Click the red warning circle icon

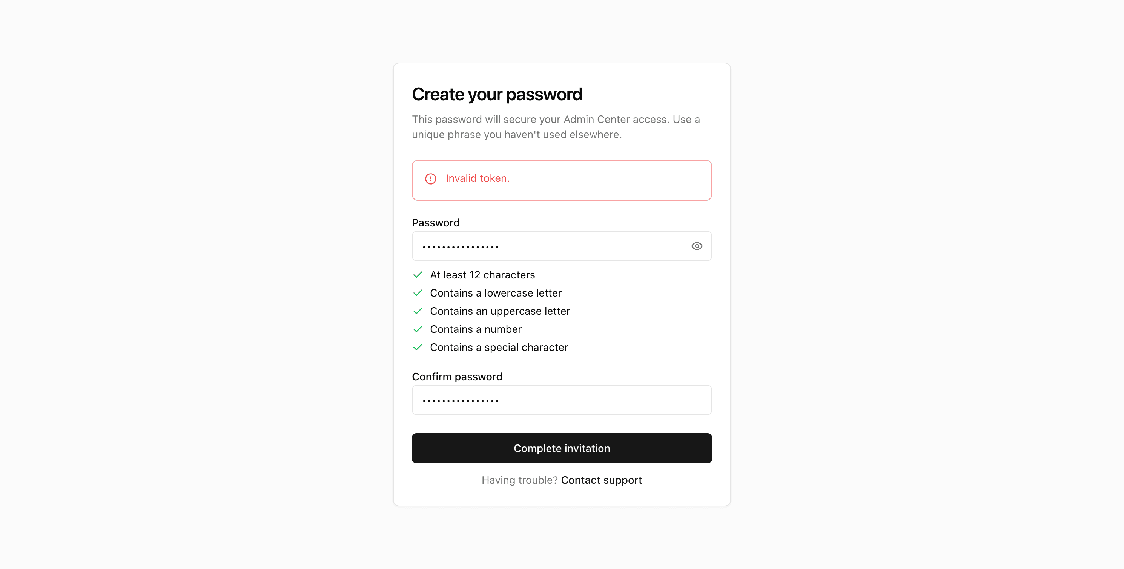(431, 178)
